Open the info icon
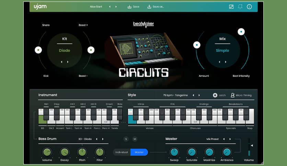 249,7
